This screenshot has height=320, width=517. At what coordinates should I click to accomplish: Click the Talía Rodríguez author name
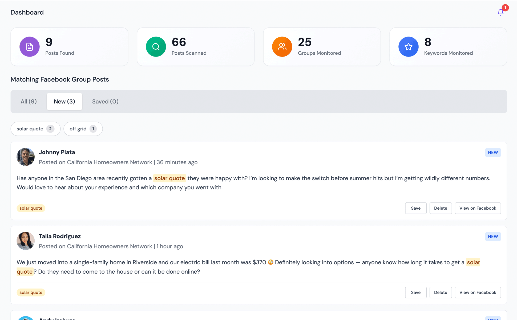[60, 236]
